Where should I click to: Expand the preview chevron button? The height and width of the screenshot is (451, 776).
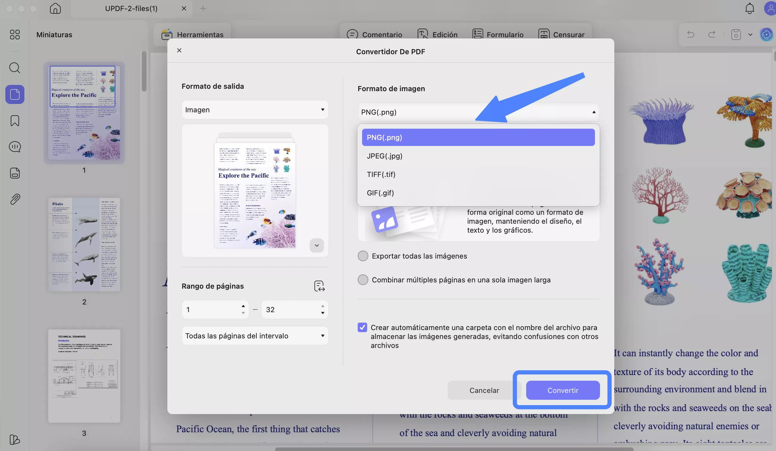click(x=317, y=245)
